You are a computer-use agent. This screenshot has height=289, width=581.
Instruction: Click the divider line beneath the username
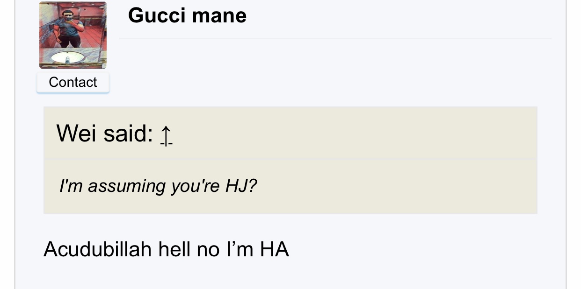click(x=335, y=38)
